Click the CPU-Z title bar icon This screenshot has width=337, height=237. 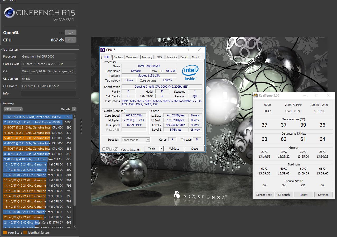coord(103,50)
